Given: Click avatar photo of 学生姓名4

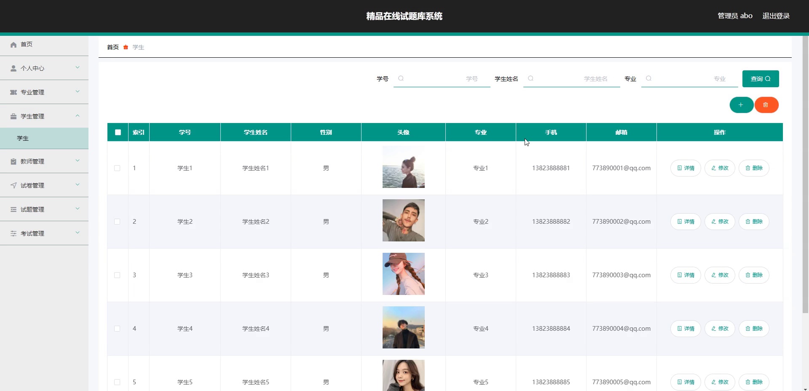Looking at the screenshot, I should (404, 327).
